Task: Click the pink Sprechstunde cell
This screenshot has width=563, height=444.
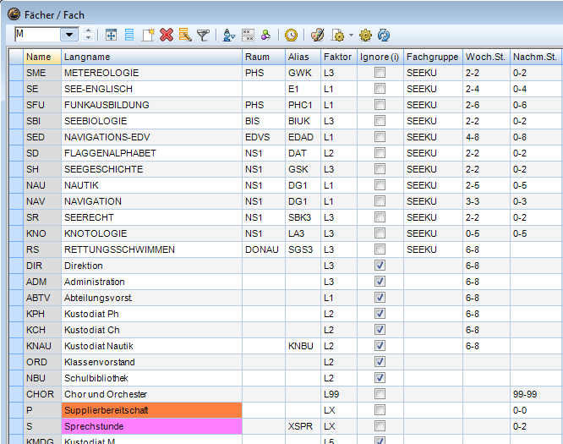Action: pos(152,426)
